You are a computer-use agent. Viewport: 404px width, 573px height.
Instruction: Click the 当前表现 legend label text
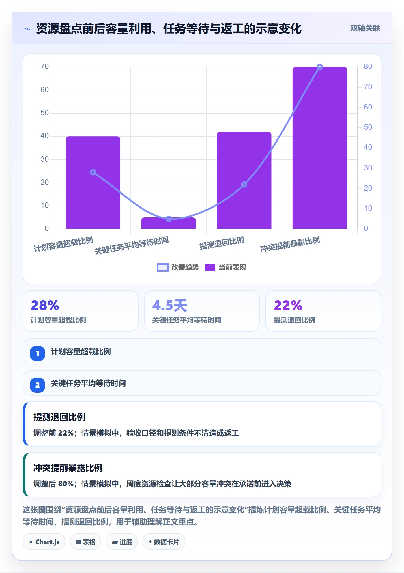pos(233,267)
